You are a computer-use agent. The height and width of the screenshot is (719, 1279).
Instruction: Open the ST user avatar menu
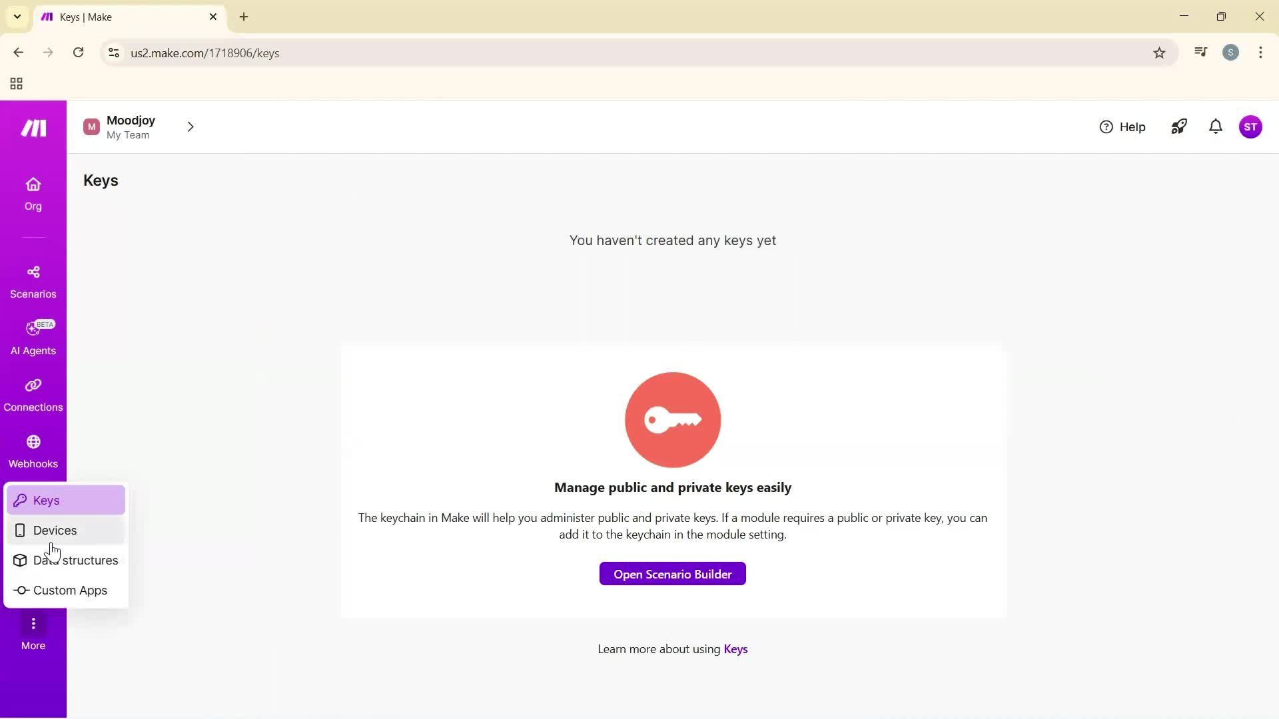coord(1252,126)
